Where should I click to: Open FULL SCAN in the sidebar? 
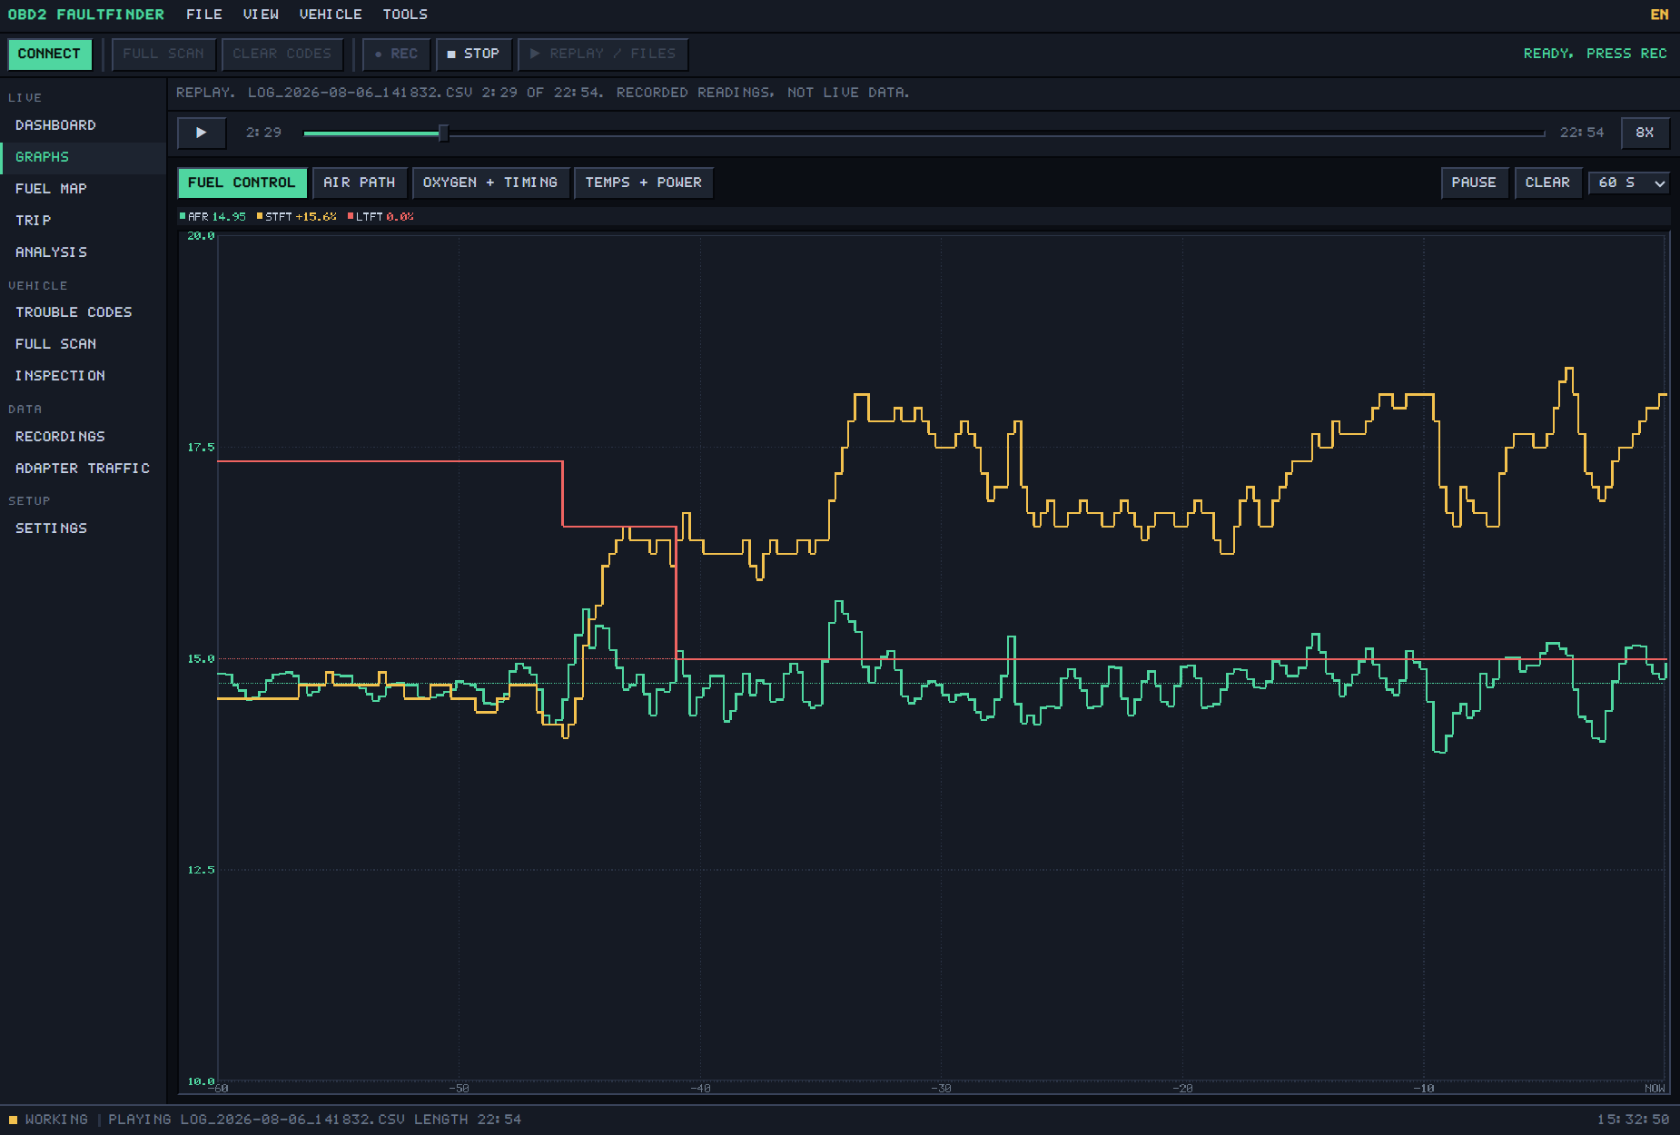pyautogui.click(x=83, y=344)
